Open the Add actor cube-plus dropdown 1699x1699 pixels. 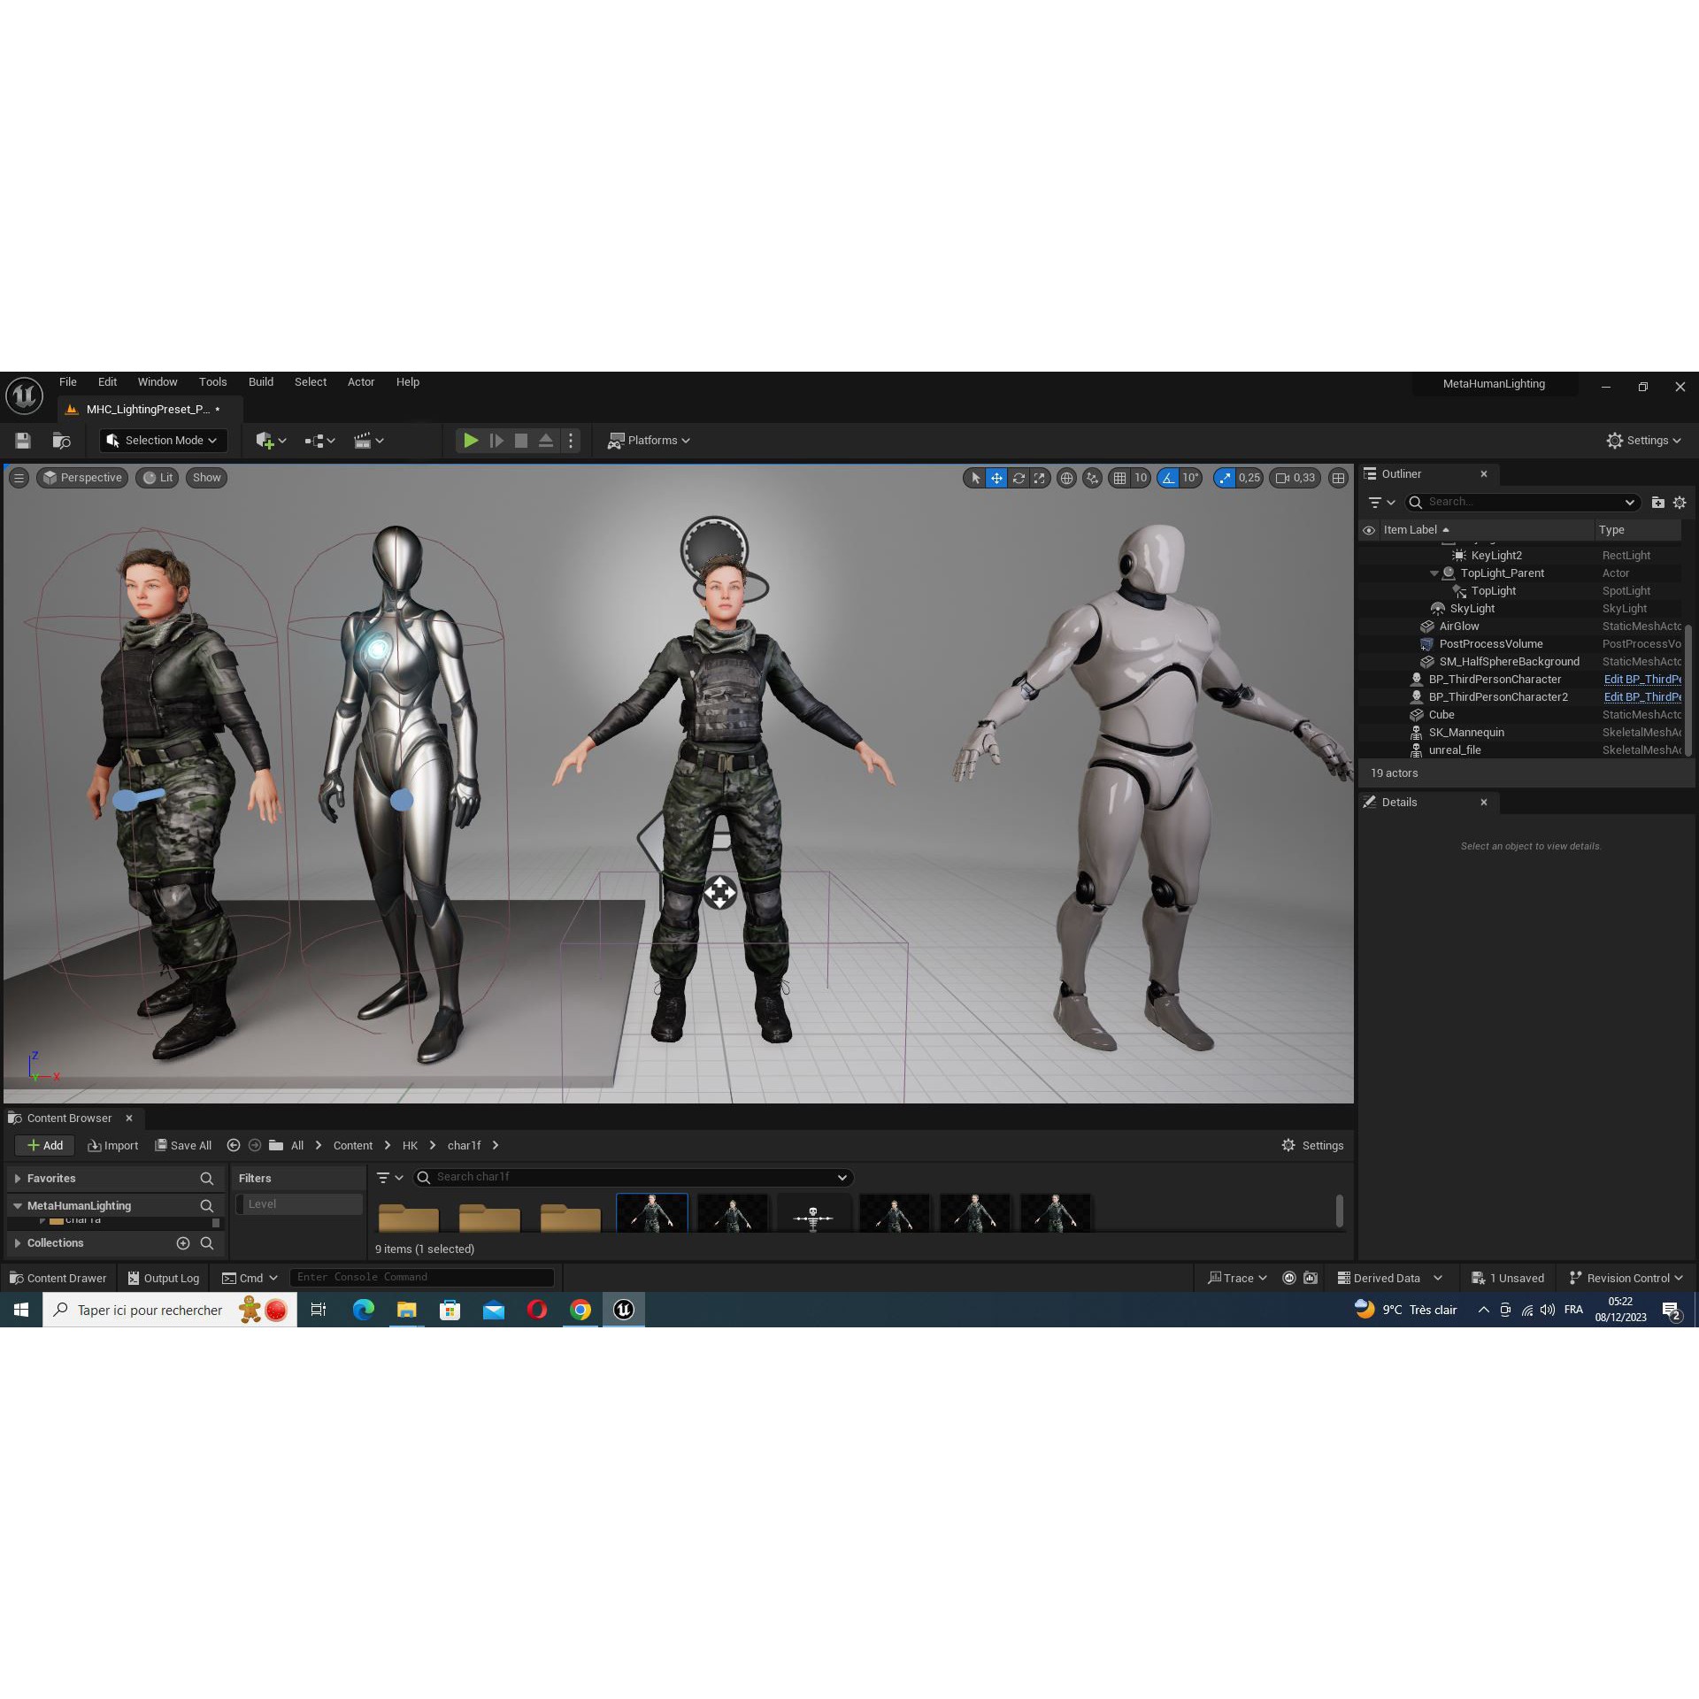coord(271,441)
